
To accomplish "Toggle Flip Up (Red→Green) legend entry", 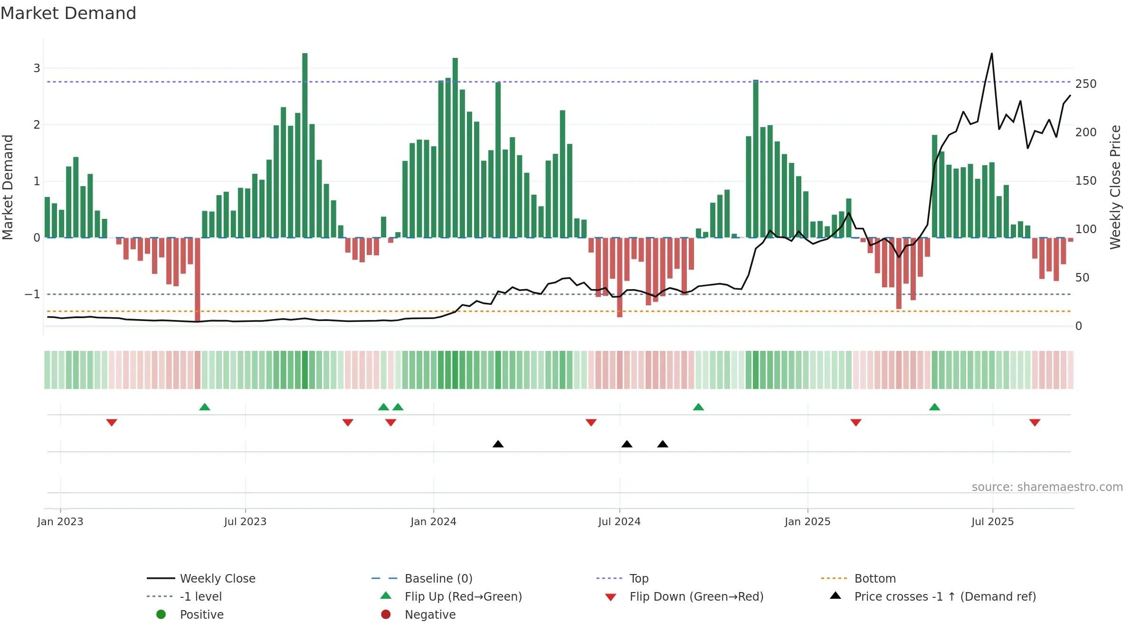I will [x=451, y=596].
